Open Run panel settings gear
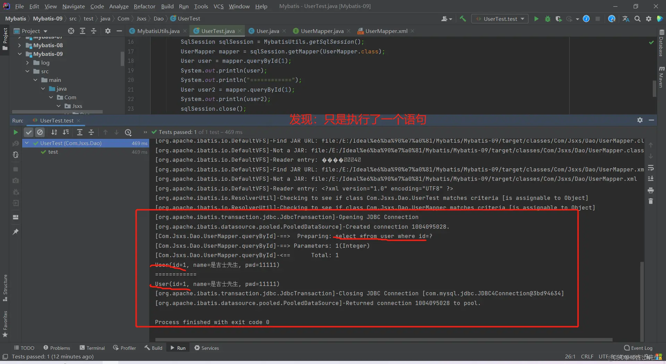 (640, 120)
